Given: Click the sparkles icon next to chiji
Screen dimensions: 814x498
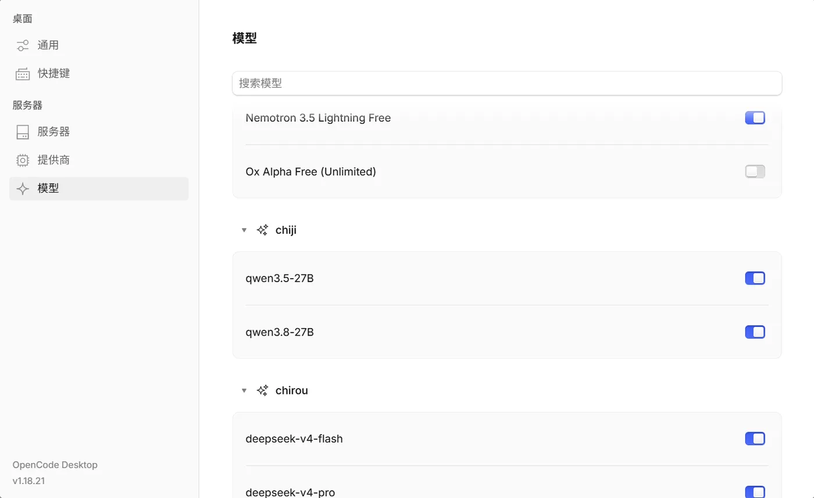Looking at the screenshot, I should (262, 230).
